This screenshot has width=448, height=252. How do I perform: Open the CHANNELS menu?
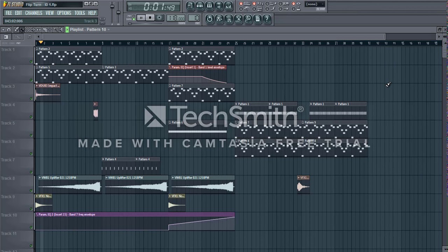click(34, 13)
